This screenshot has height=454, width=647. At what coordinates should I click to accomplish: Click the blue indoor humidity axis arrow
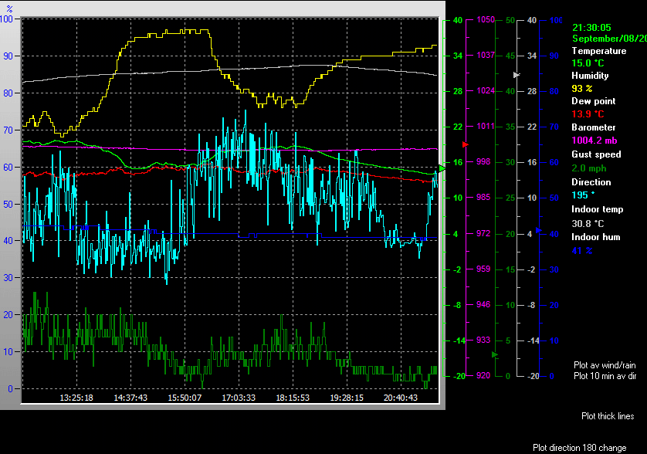(538, 231)
